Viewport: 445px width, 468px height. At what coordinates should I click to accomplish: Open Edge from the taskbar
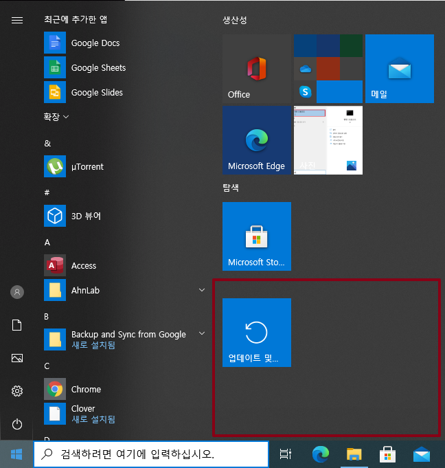click(320, 454)
